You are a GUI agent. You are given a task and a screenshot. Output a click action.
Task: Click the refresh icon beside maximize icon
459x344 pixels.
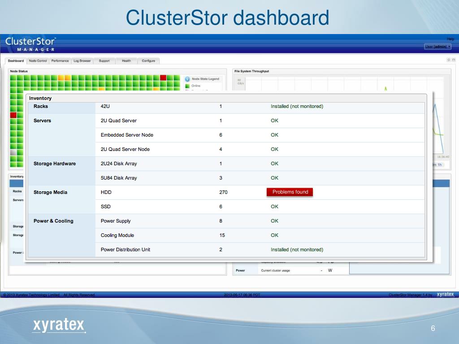448,60
